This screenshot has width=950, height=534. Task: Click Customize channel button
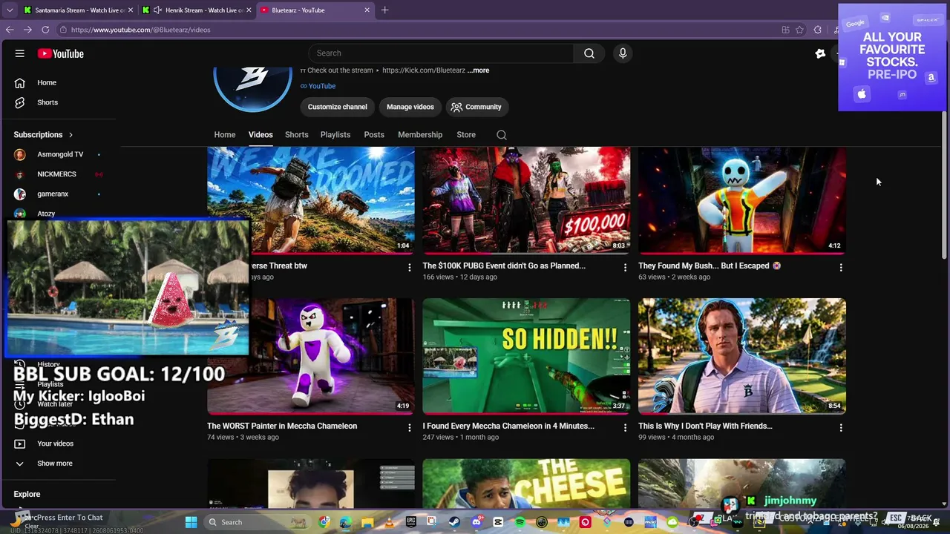(x=338, y=107)
